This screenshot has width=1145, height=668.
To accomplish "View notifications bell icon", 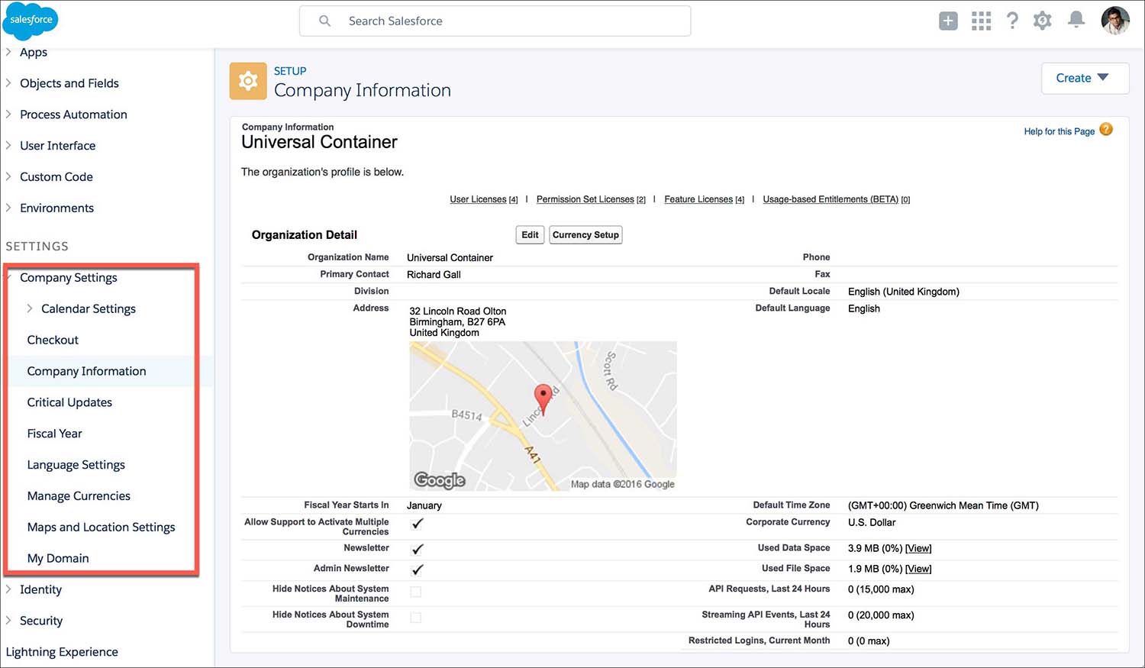I will click(x=1076, y=20).
